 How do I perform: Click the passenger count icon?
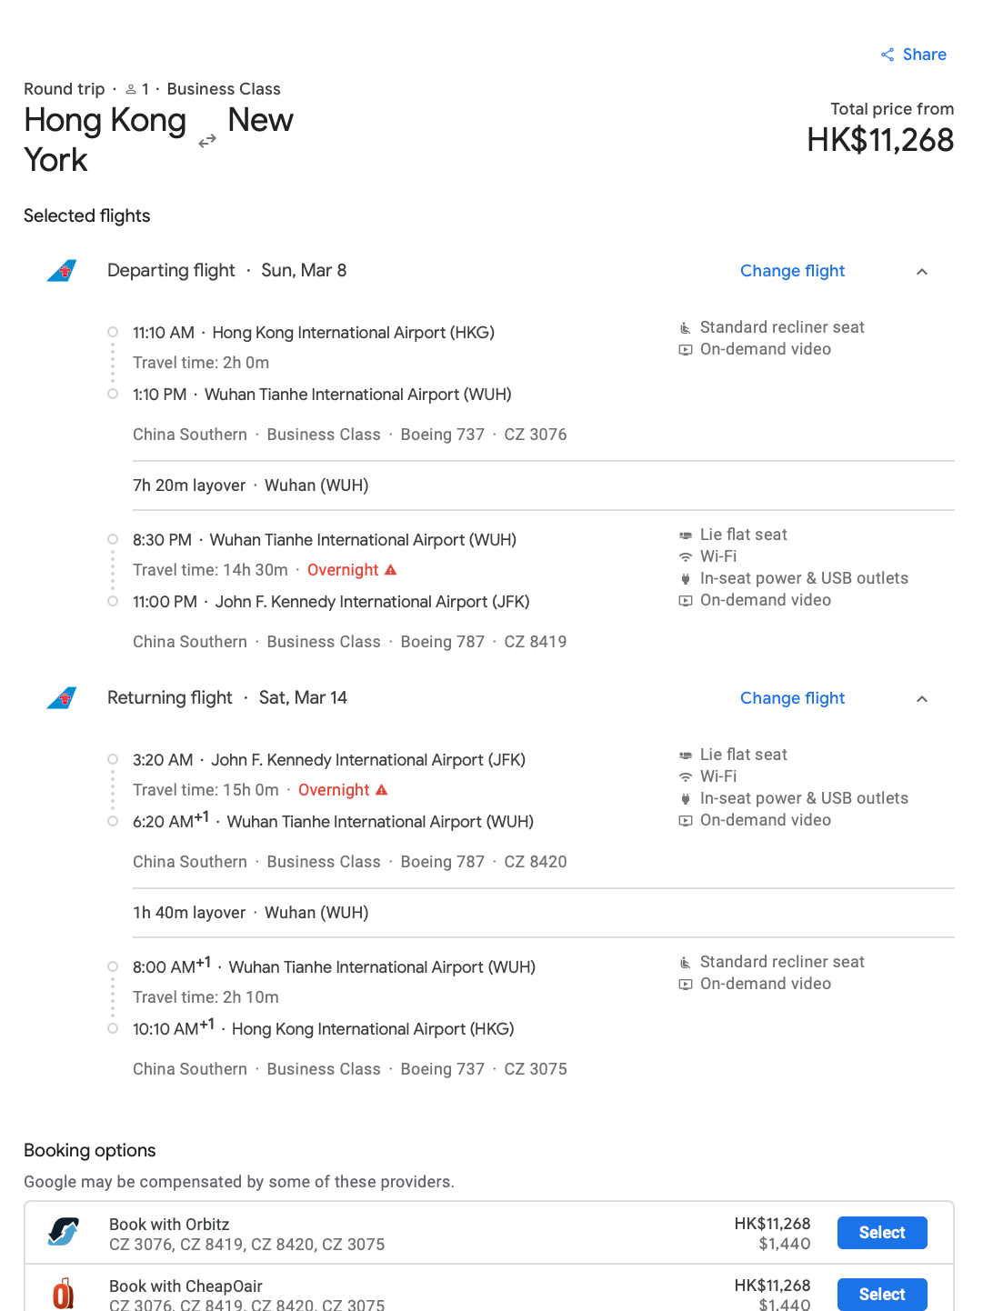tap(131, 89)
